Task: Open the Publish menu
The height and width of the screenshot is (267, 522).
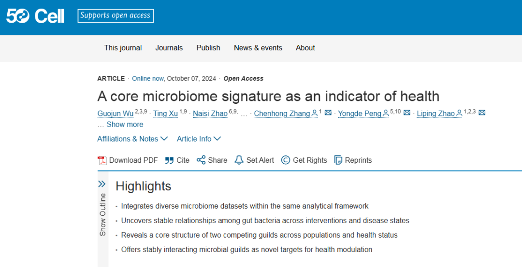Action: coord(208,48)
